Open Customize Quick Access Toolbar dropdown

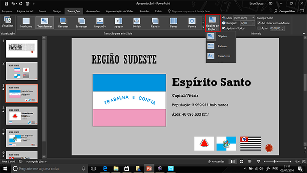[x=34, y=3]
